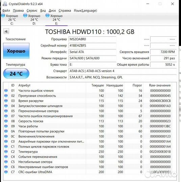Click the ATA8-ACS standard field
The image size is (181, 182).
123,71
